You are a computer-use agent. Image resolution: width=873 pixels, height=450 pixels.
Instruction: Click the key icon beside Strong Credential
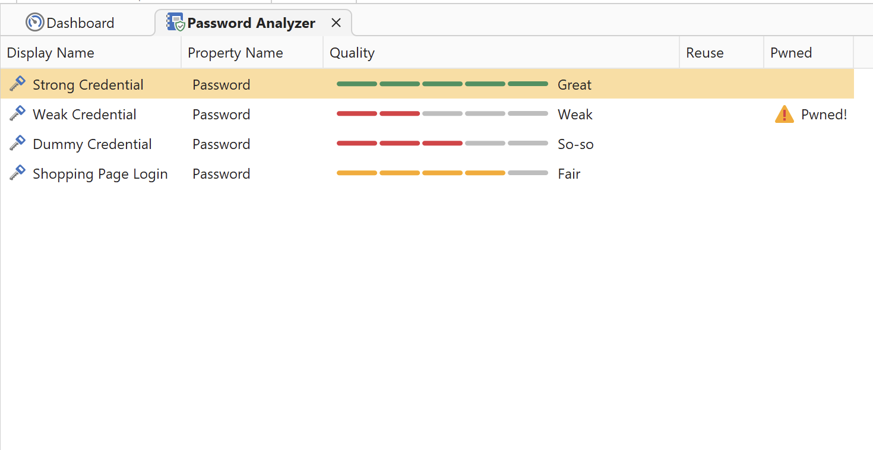click(17, 84)
